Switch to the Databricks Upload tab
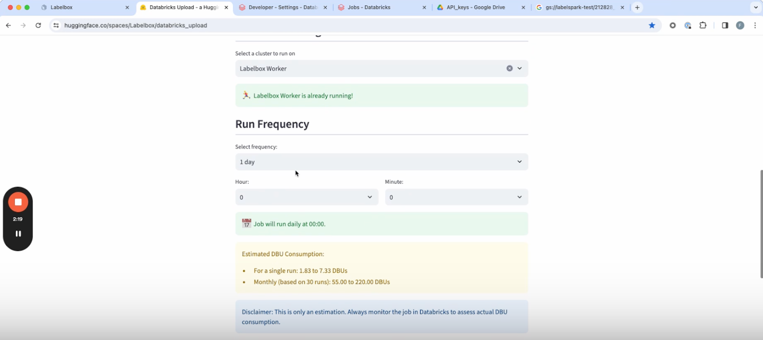 (184, 7)
